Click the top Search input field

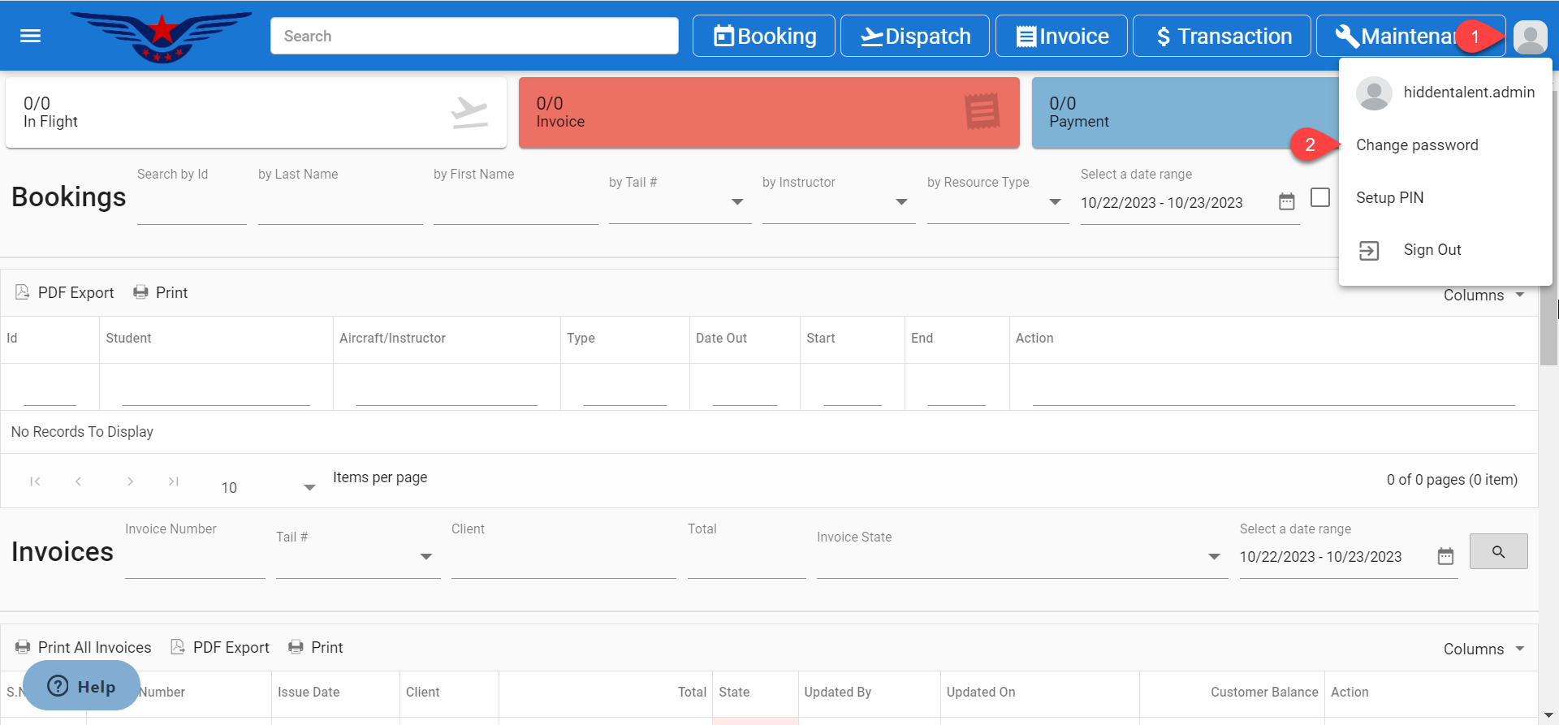coord(474,37)
